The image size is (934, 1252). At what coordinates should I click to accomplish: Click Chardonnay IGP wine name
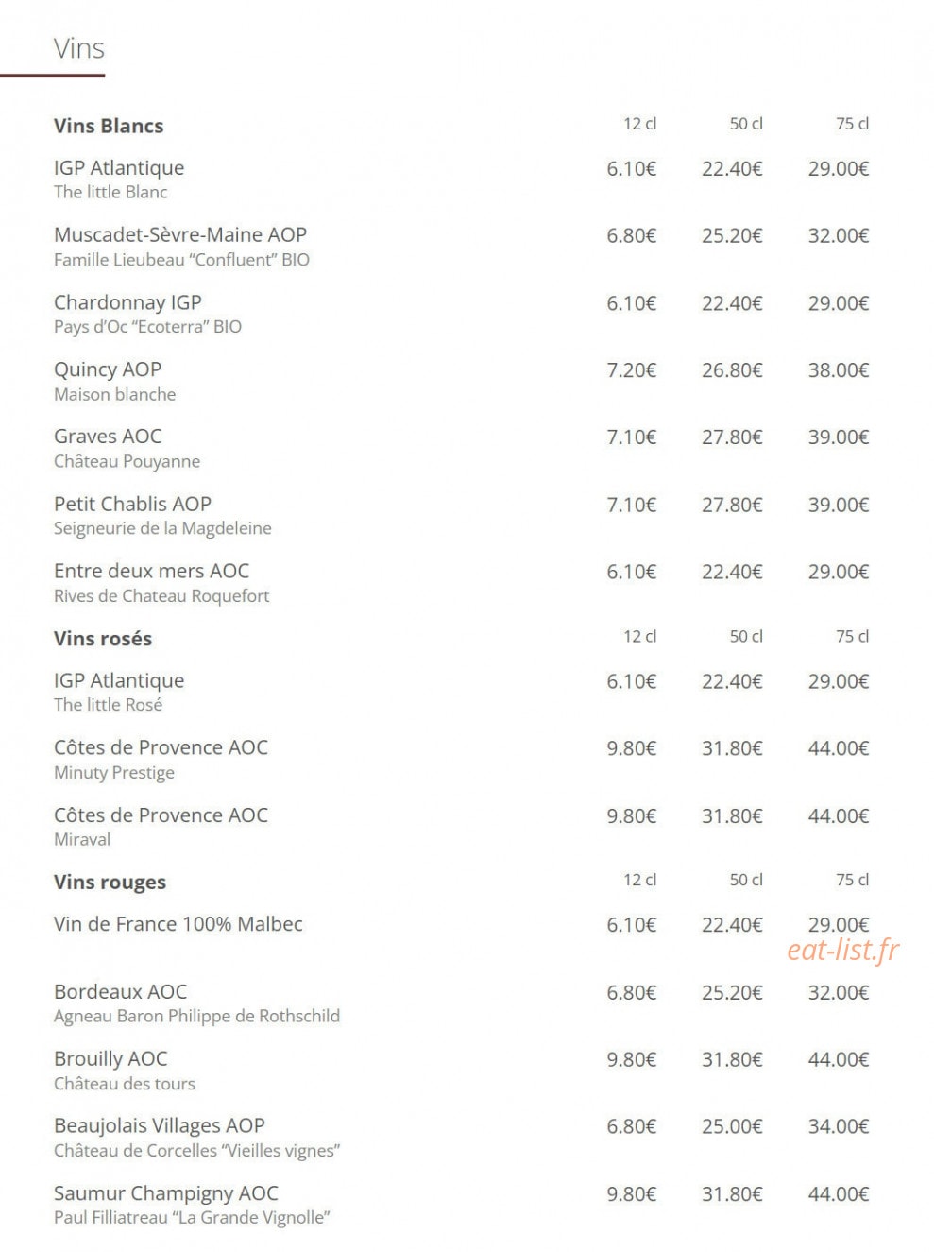tap(127, 302)
